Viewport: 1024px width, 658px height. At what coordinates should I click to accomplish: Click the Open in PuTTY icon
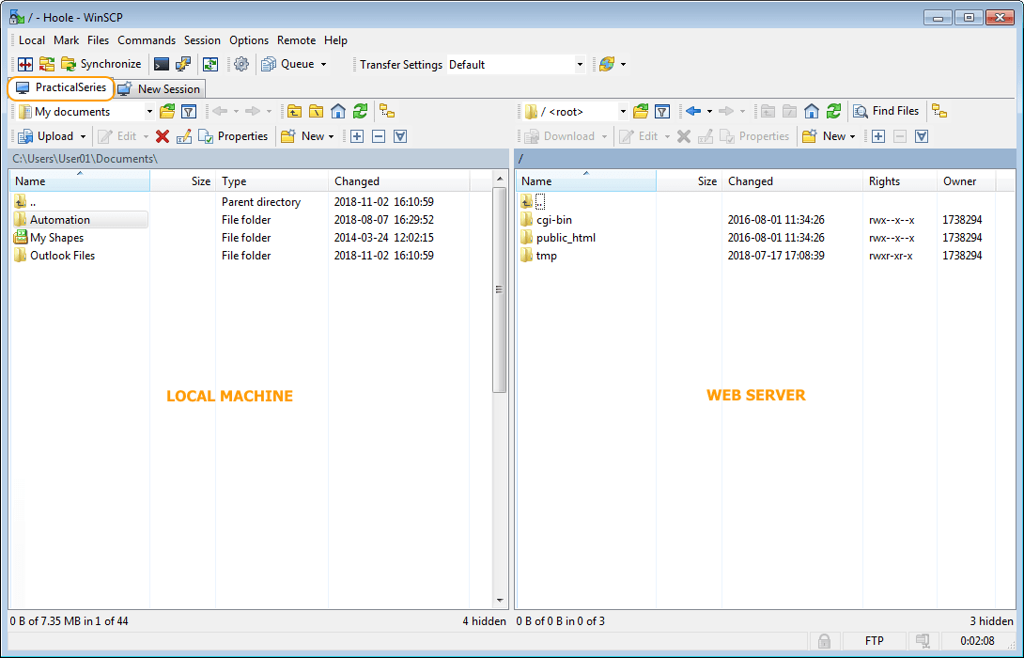pos(183,64)
